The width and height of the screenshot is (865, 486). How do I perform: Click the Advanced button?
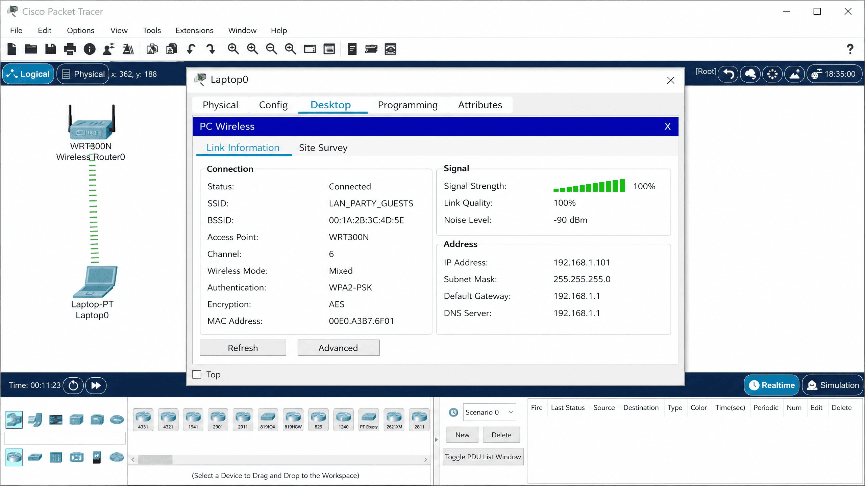pos(338,348)
